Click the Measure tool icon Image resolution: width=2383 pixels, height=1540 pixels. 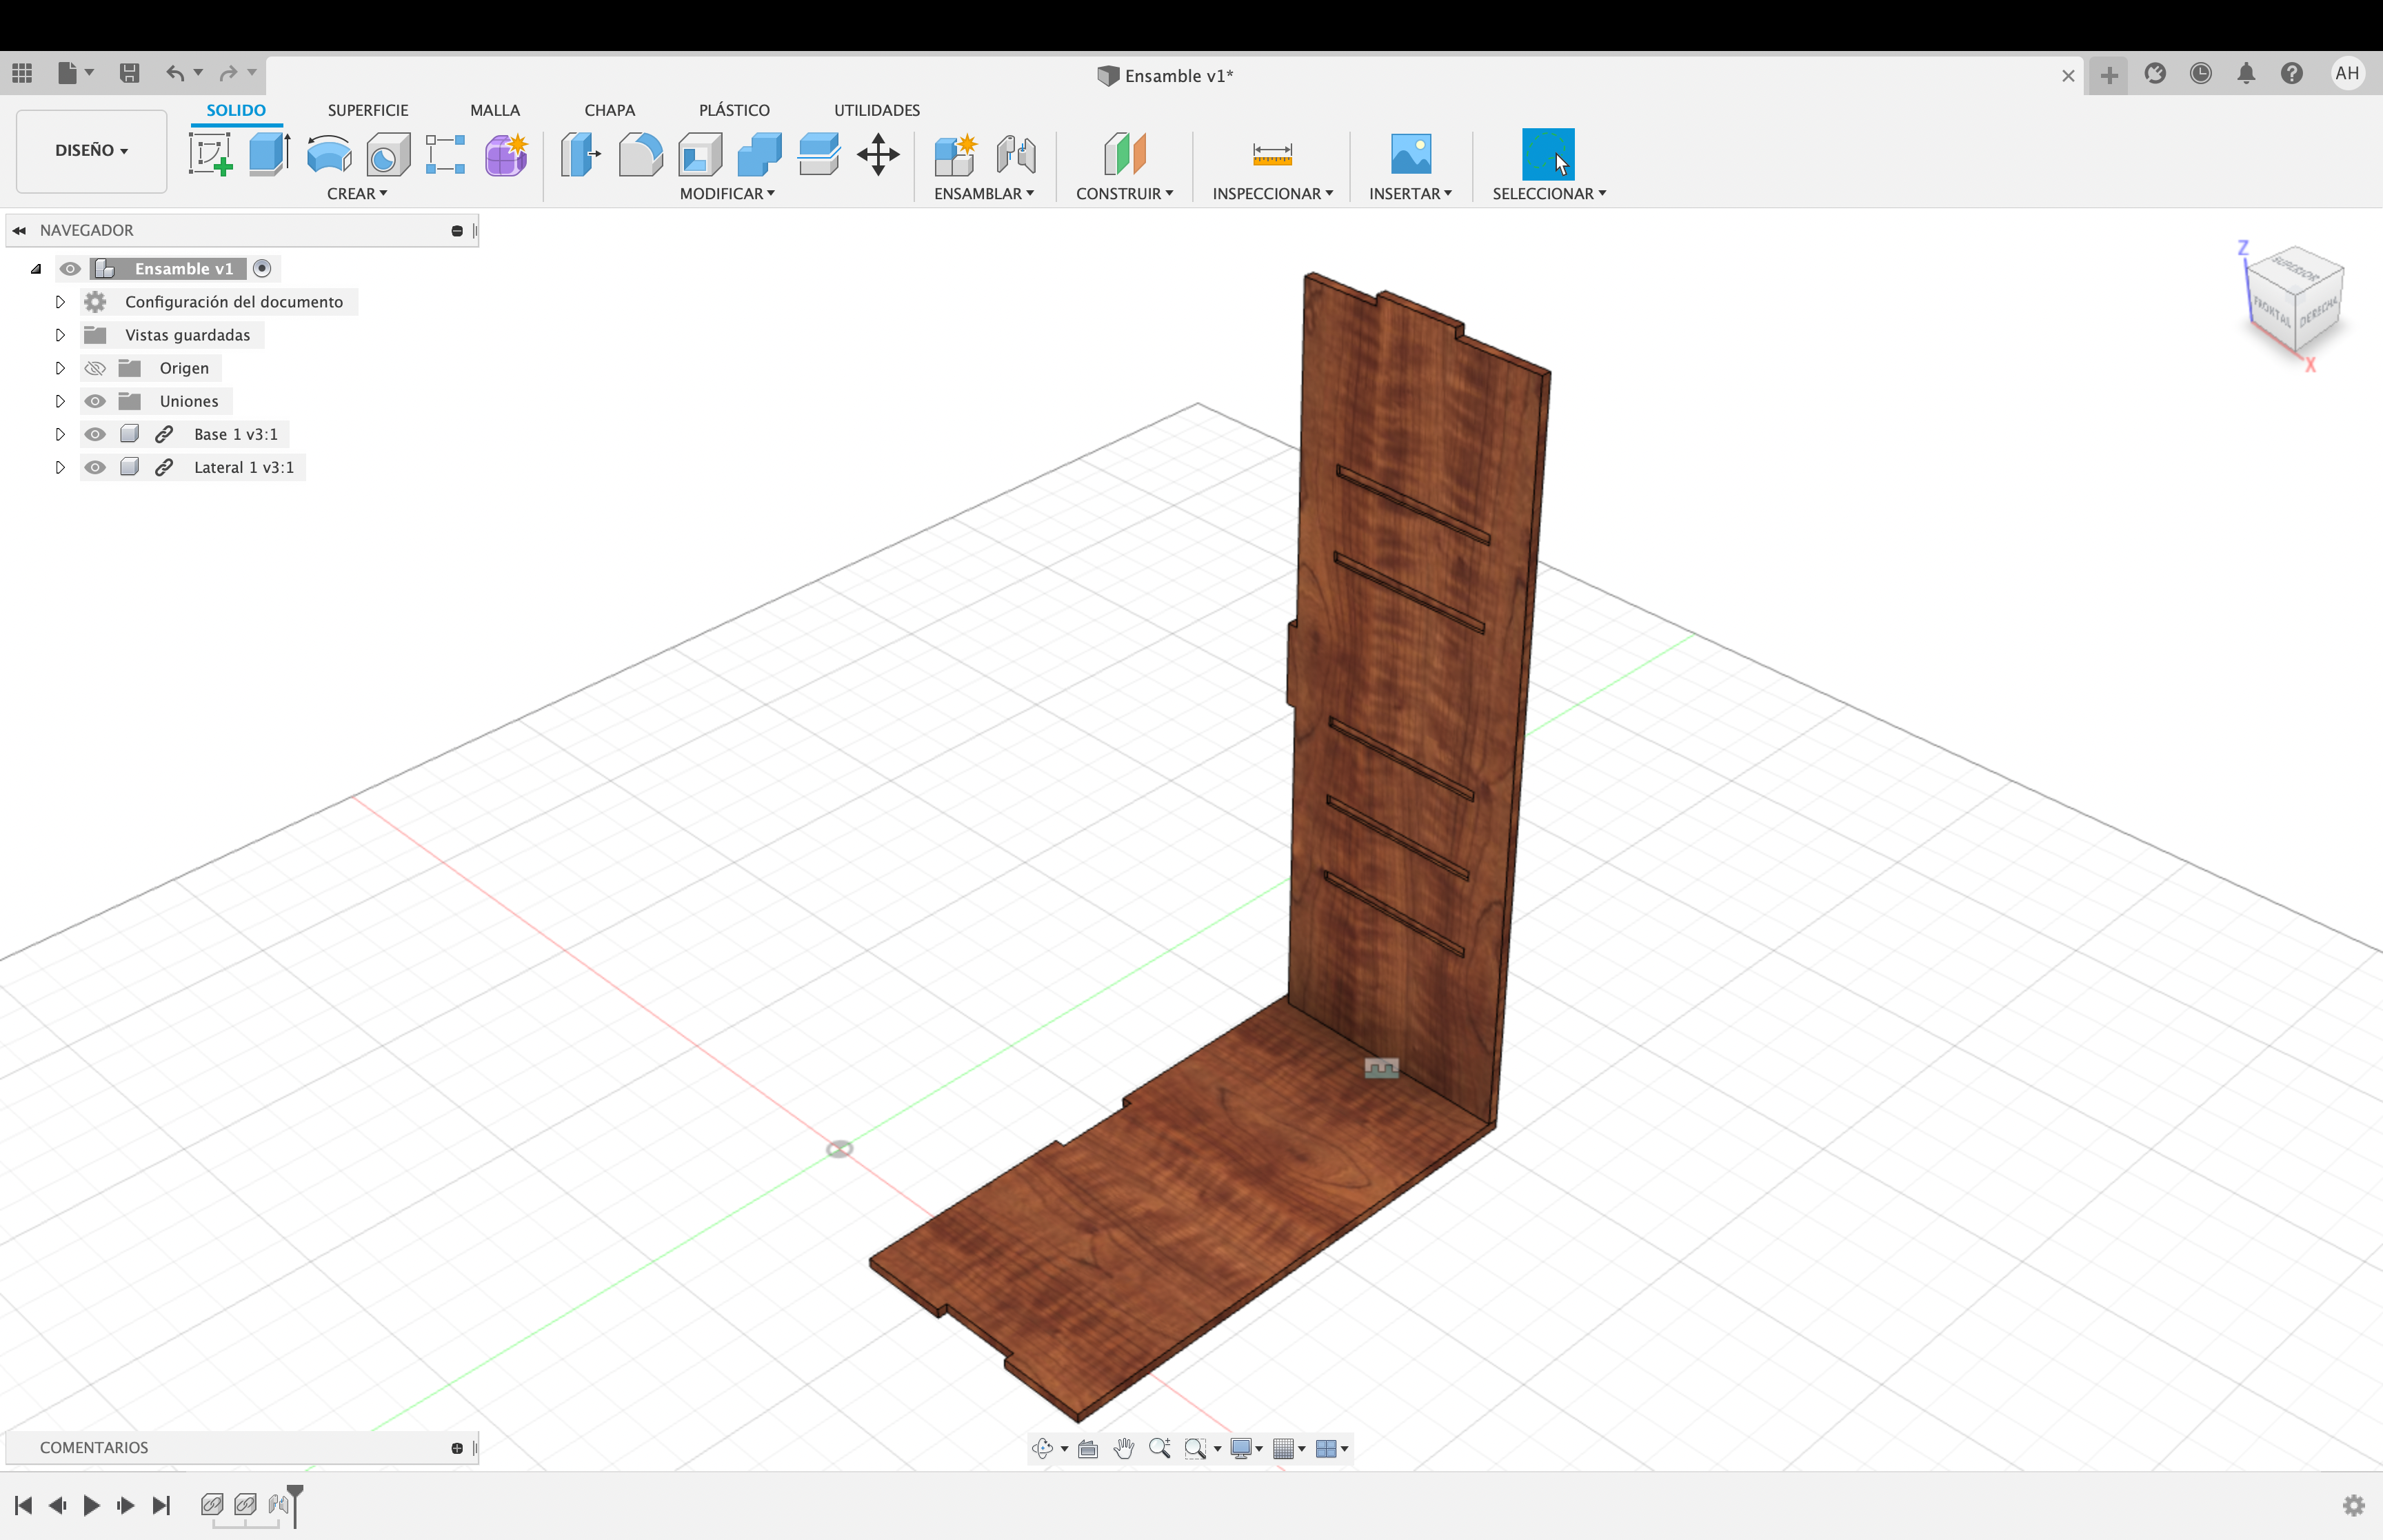(x=1272, y=154)
